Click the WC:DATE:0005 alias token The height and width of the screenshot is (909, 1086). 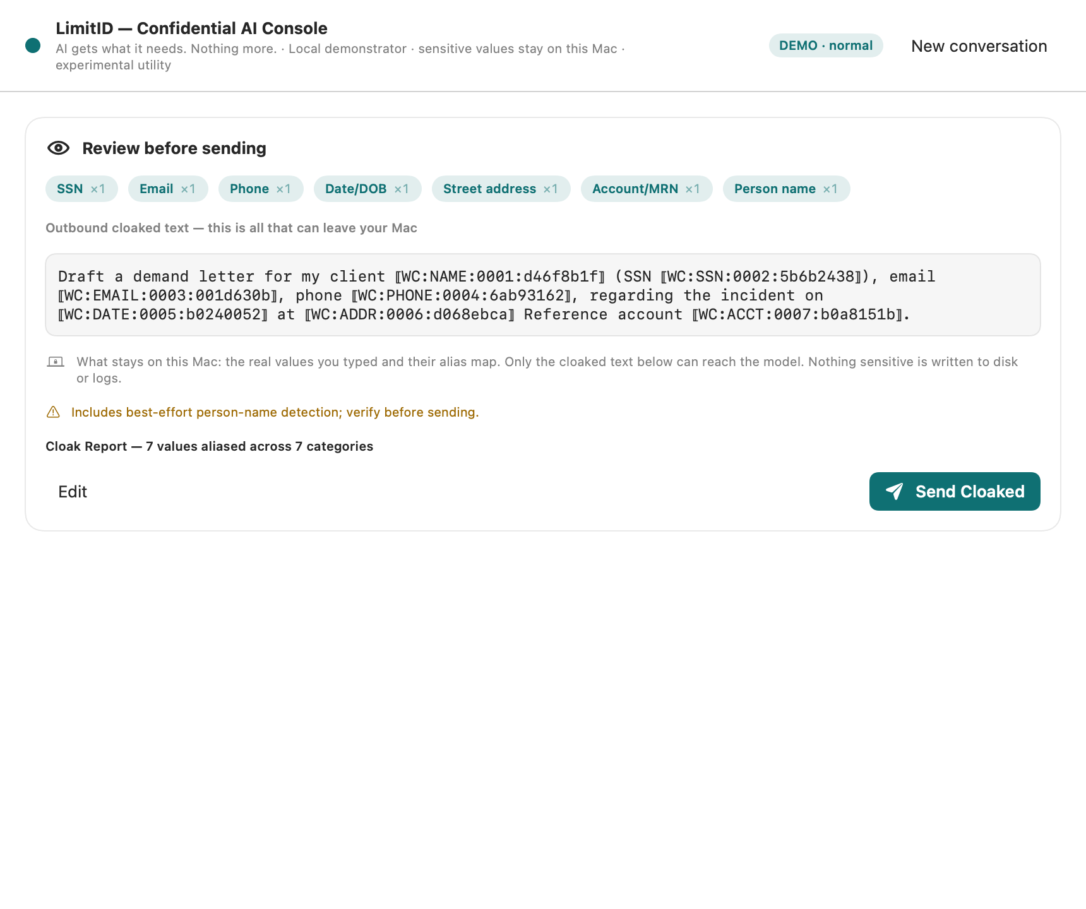coord(163,314)
